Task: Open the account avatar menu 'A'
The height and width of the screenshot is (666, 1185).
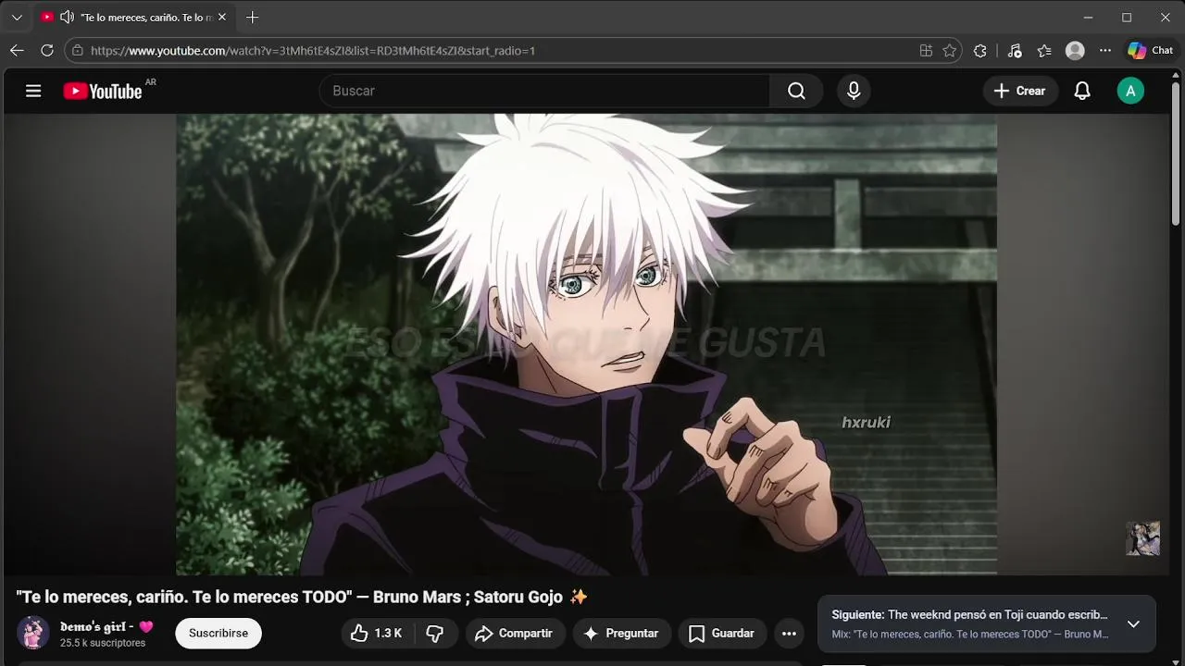Action: pos(1130,91)
